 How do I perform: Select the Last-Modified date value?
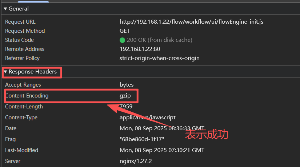(162, 150)
